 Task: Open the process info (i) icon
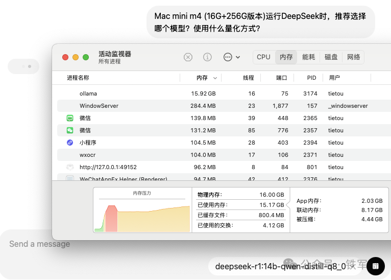pos(207,57)
